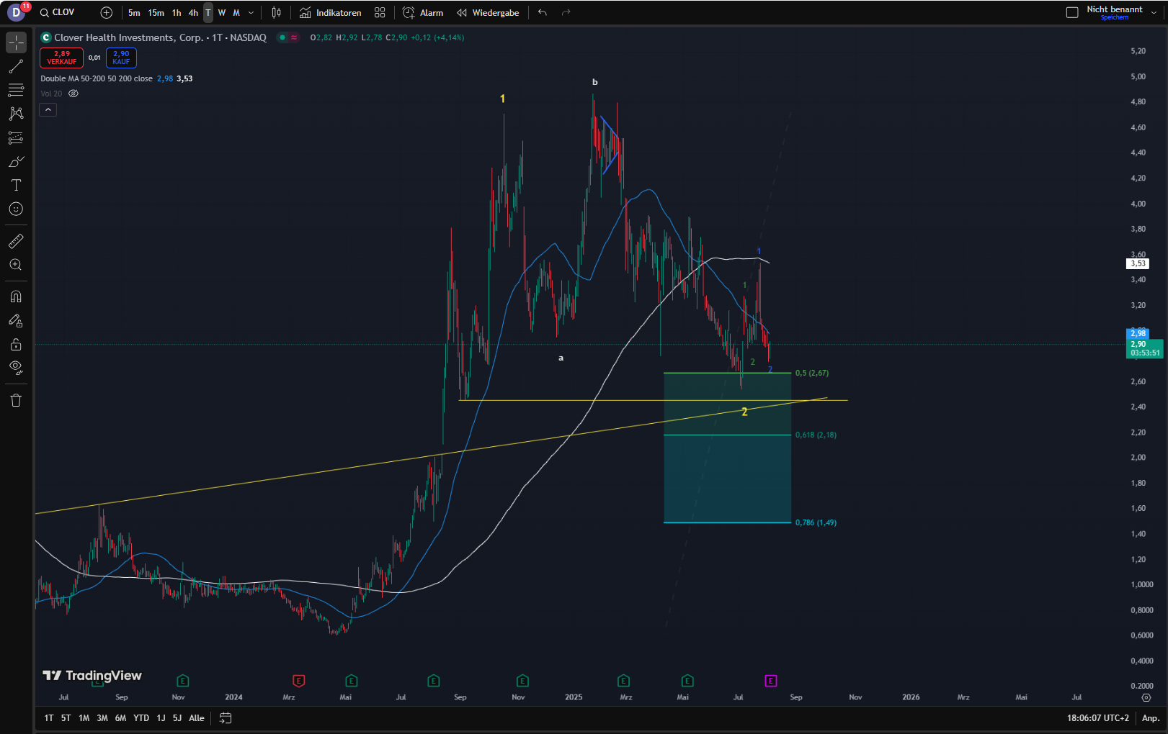Open the emoji sticker tool
The width and height of the screenshot is (1168, 734).
point(16,209)
